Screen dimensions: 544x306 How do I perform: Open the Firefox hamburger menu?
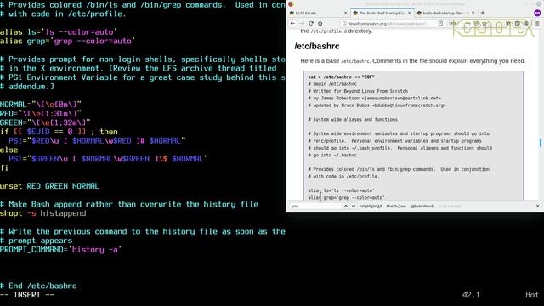pyautogui.click(x=537, y=23)
